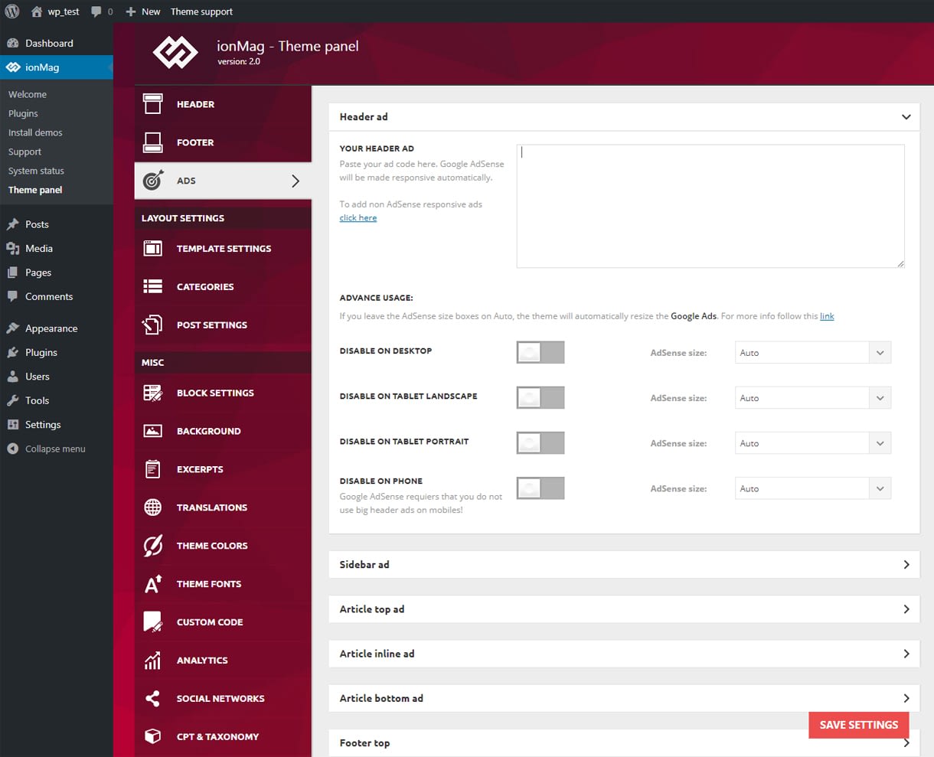Click inside the header ad code textarea
Screen dimensions: 934x757
tap(710, 206)
